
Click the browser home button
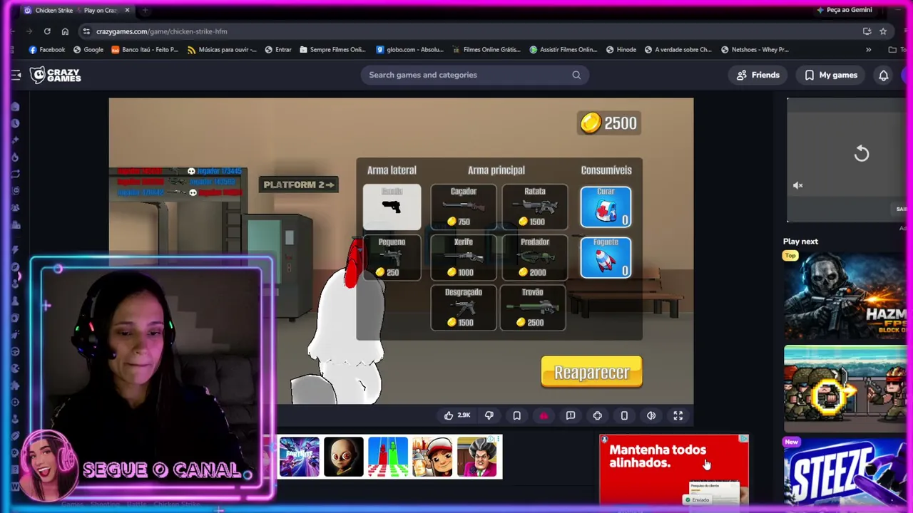(x=65, y=31)
